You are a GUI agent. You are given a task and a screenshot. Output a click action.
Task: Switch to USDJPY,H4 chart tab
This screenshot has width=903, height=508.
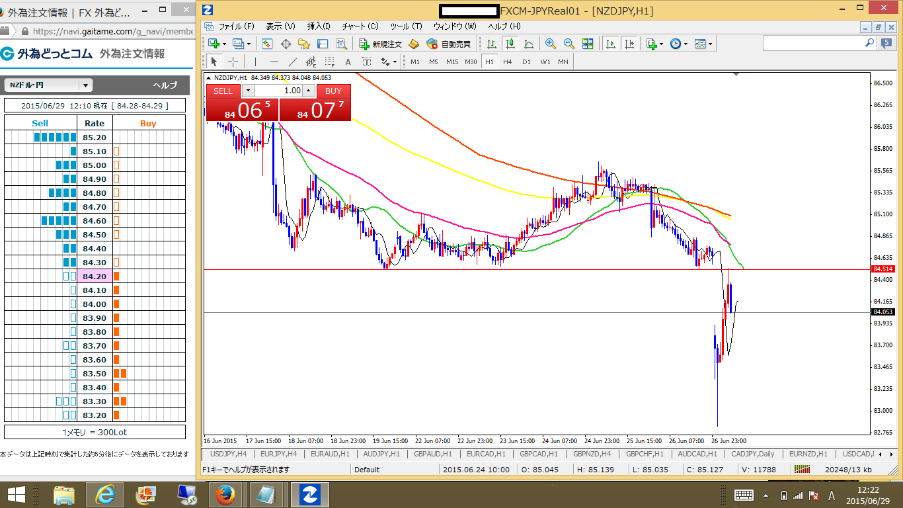[x=228, y=454]
